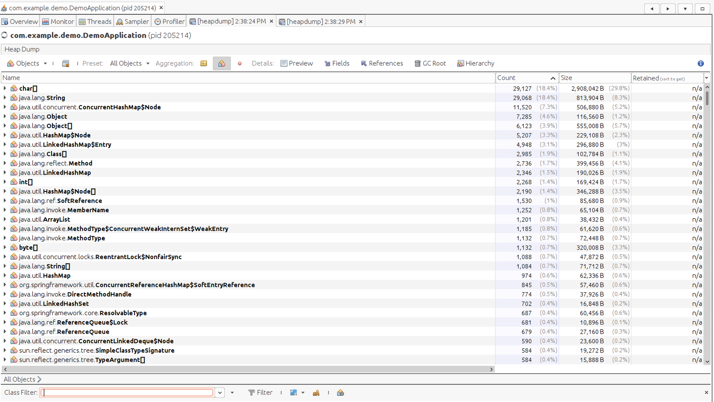Sort by the Retained column header
714x402 pixels.
coord(667,78)
